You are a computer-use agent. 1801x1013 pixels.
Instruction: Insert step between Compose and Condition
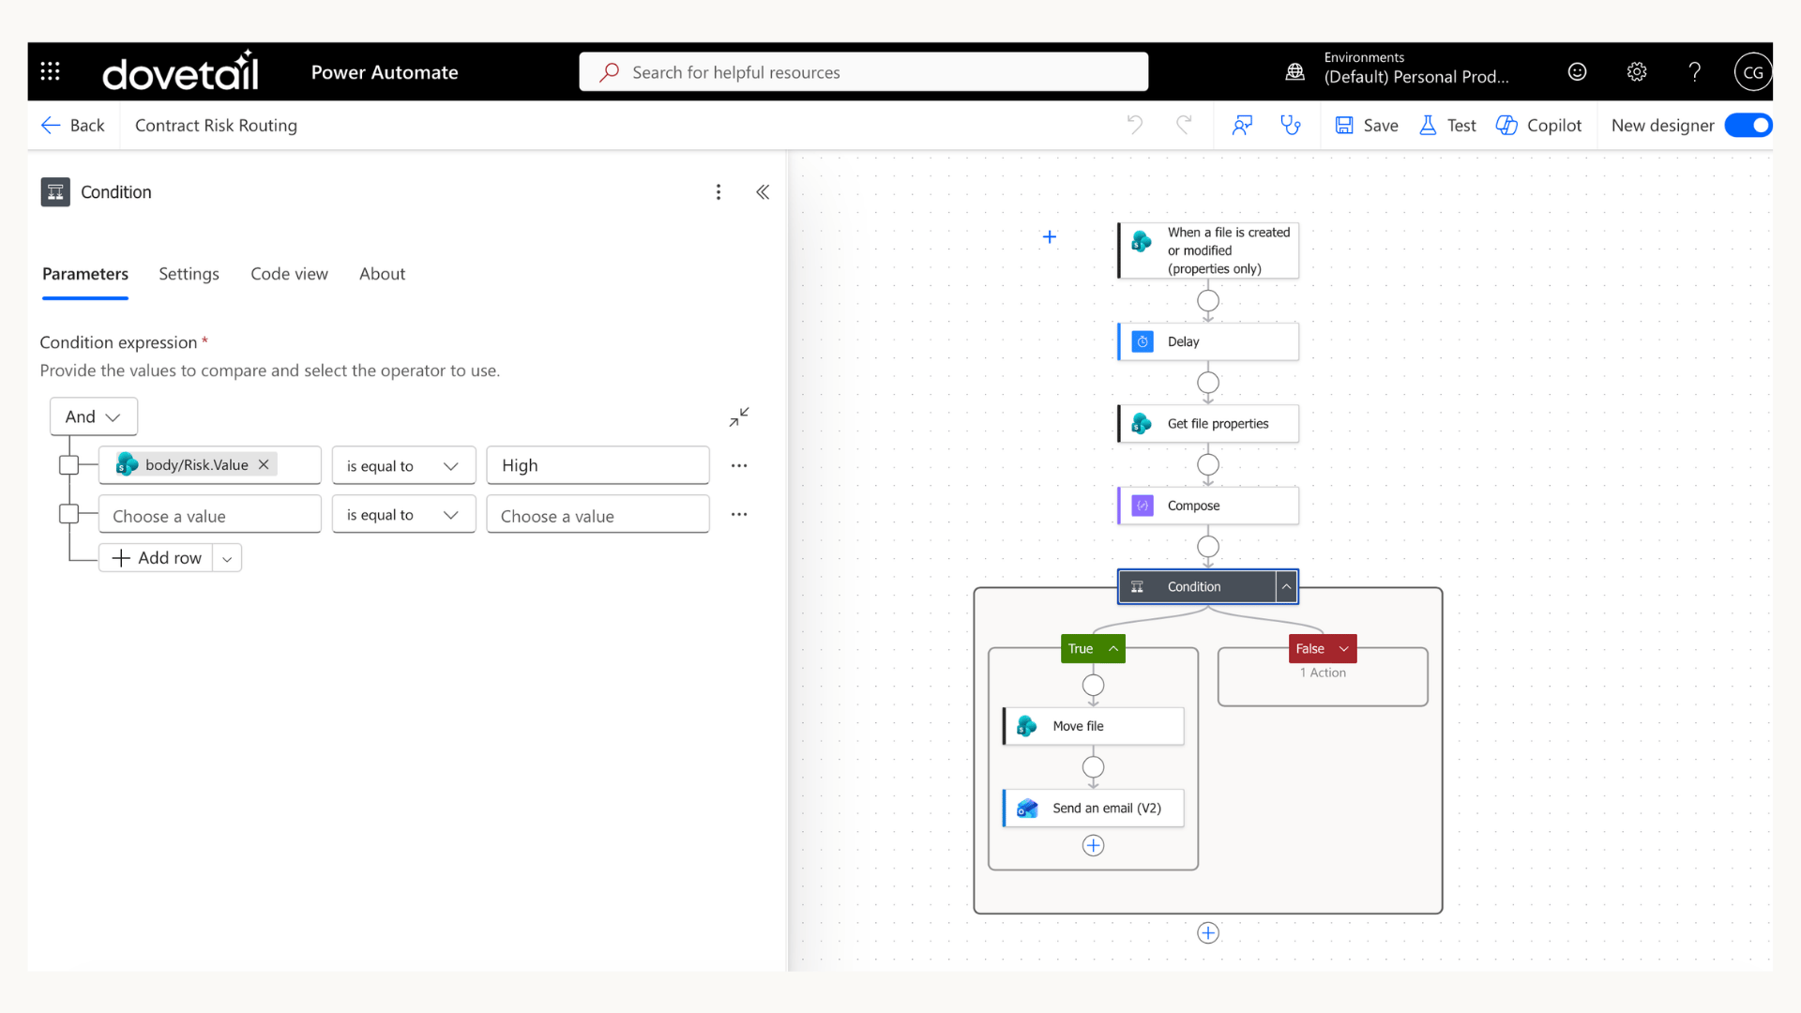(1208, 546)
